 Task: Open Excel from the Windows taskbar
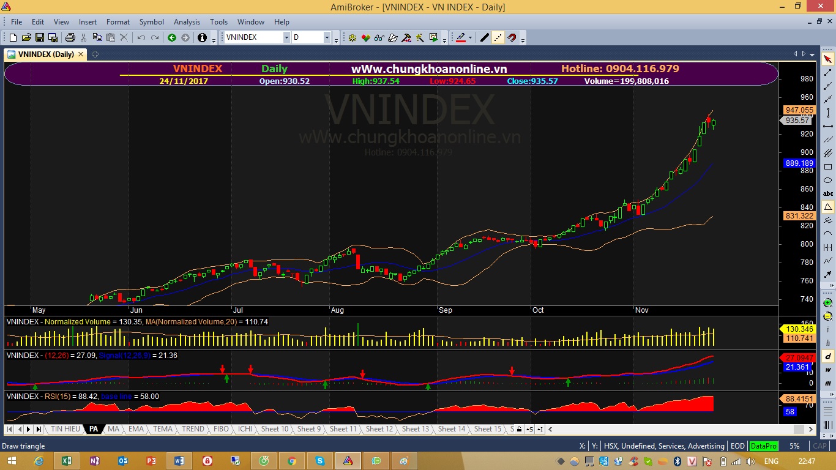[66, 461]
